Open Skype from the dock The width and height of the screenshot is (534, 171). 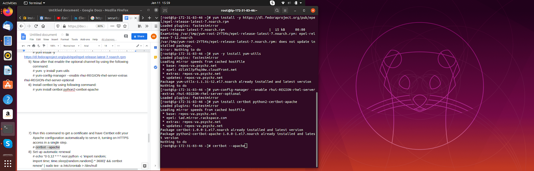click(8, 144)
